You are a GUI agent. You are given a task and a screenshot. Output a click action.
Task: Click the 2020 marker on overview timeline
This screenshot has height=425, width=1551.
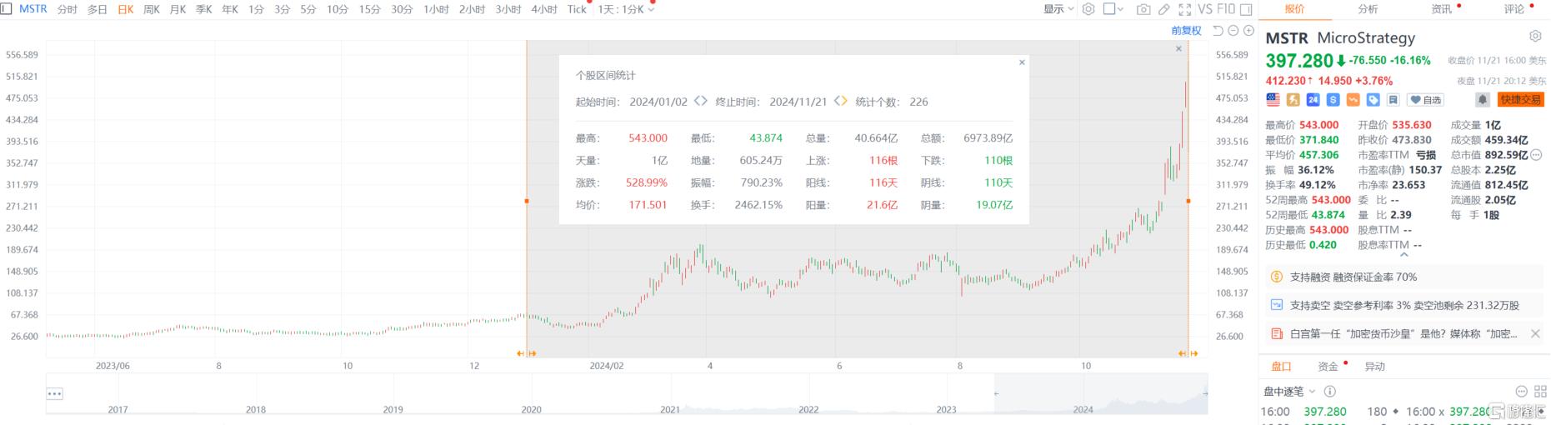[532, 409]
